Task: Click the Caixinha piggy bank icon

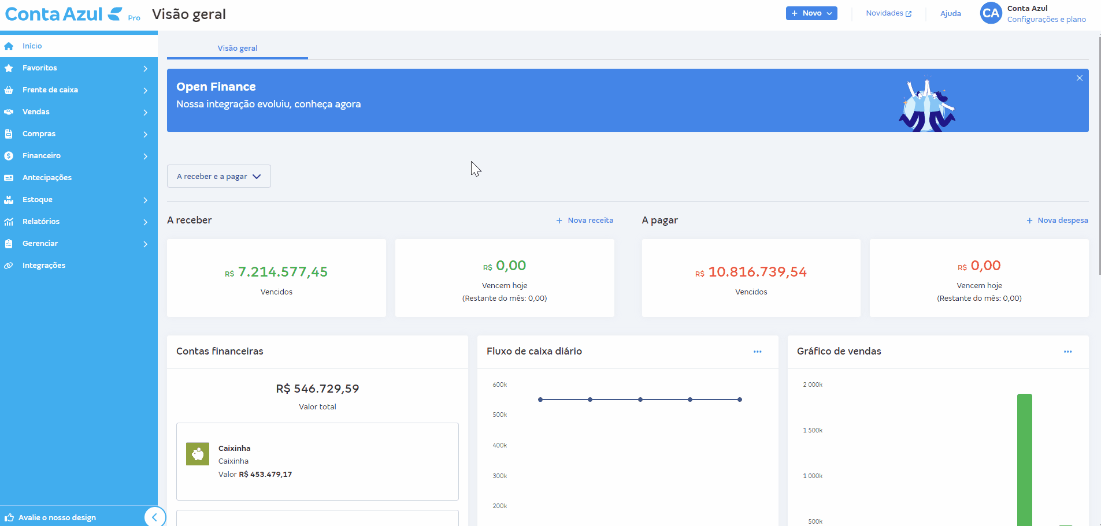Action: pos(198,454)
